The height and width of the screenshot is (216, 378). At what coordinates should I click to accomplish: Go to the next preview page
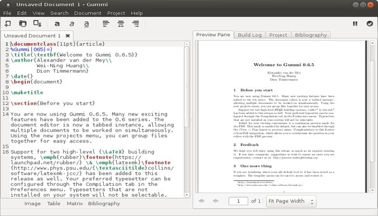click(216, 201)
